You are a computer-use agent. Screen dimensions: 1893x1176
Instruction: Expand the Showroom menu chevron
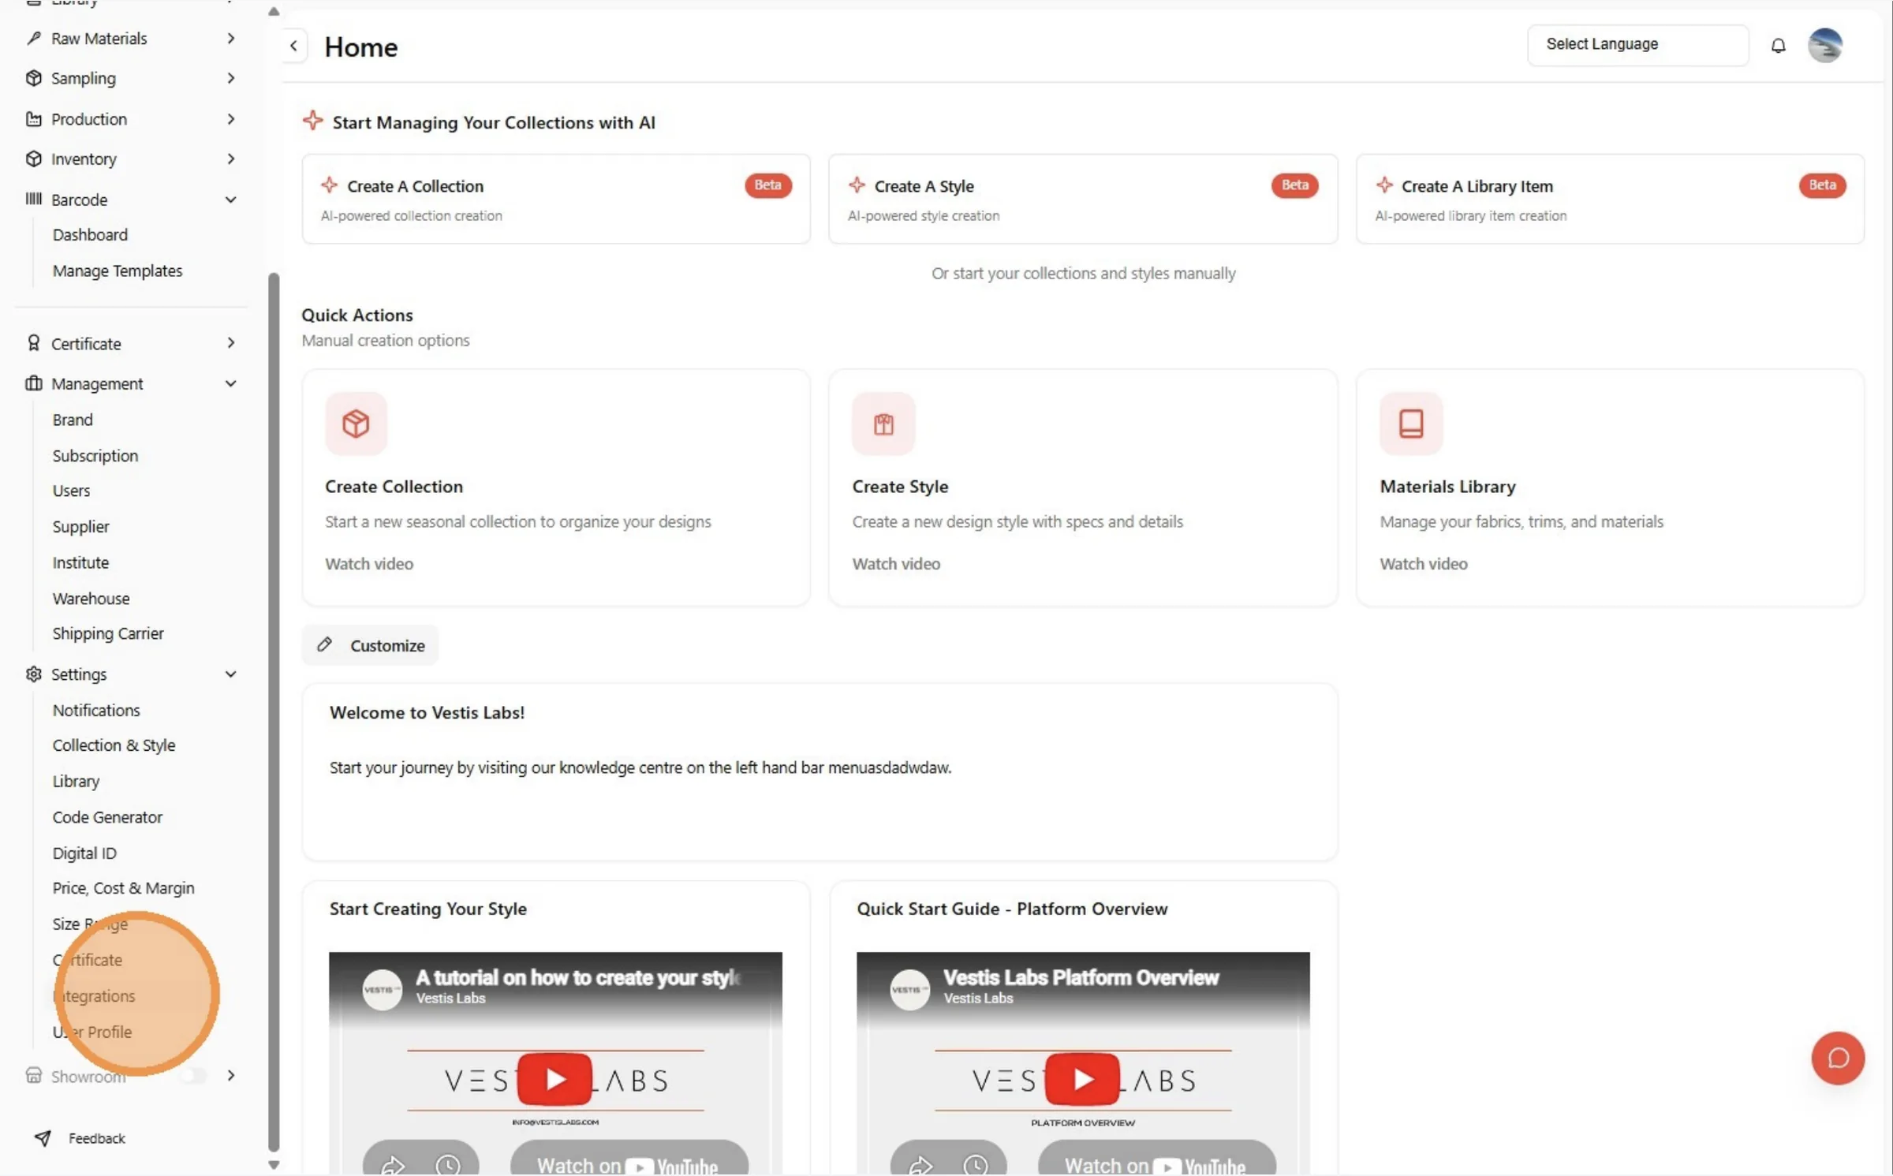click(230, 1075)
